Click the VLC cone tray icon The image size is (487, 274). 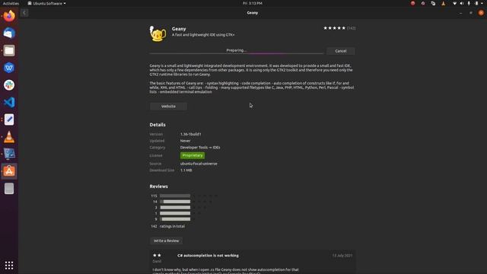pos(443,3)
